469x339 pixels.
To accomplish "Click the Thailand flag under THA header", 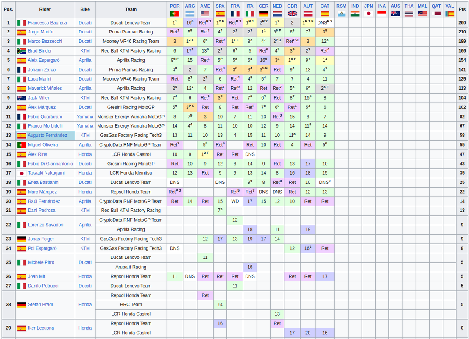I will [x=409, y=14].
